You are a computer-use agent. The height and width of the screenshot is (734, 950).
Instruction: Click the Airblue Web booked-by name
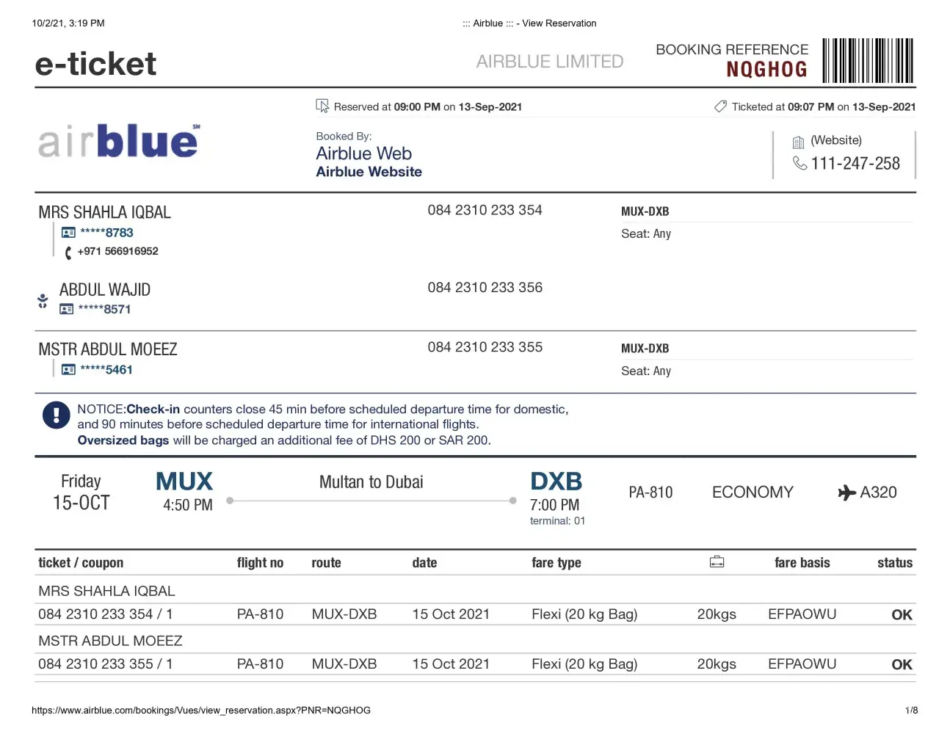tap(364, 153)
